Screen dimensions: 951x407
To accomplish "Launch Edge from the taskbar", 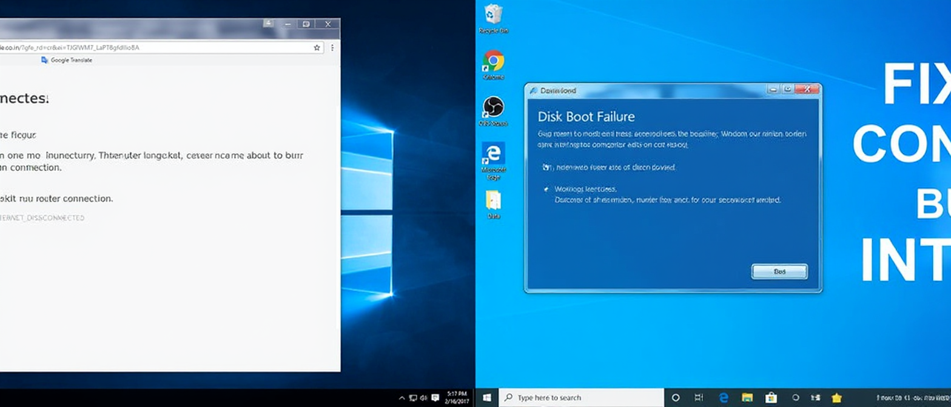I will point(723,398).
